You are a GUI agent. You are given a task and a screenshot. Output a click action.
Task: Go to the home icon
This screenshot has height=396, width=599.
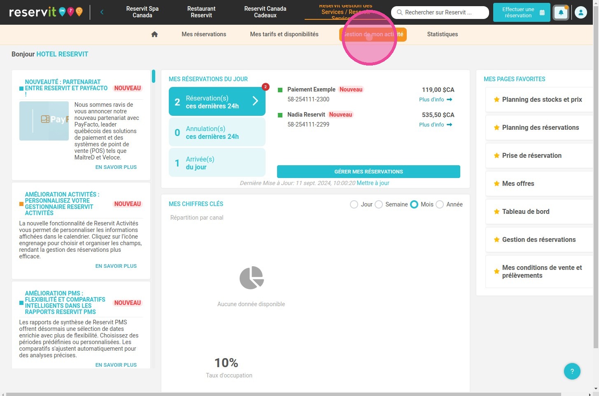154,34
